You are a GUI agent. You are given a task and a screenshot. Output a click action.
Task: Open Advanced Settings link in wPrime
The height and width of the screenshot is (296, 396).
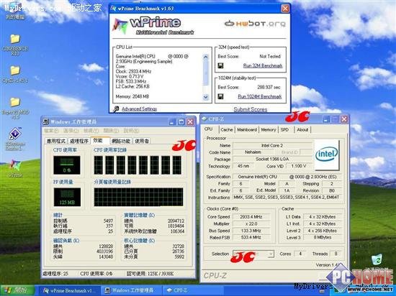pos(139,108)
